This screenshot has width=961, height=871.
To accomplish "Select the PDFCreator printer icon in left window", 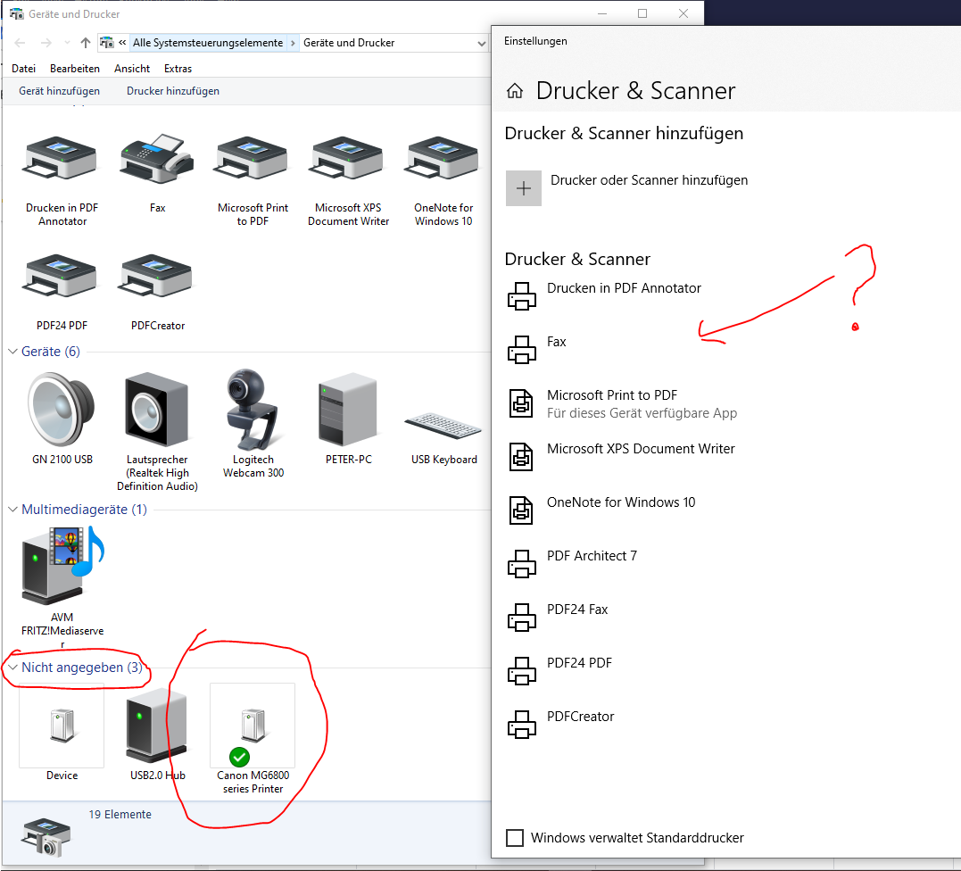I will coord(155,275).
